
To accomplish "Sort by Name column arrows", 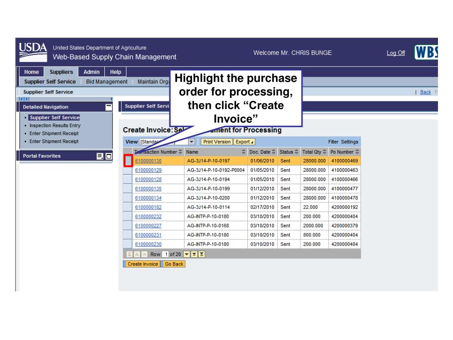I will pyautogui.click(x=244, y=152).
